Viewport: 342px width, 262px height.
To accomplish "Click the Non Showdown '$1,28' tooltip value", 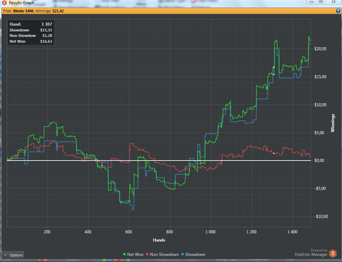I will tap(47, 36).
